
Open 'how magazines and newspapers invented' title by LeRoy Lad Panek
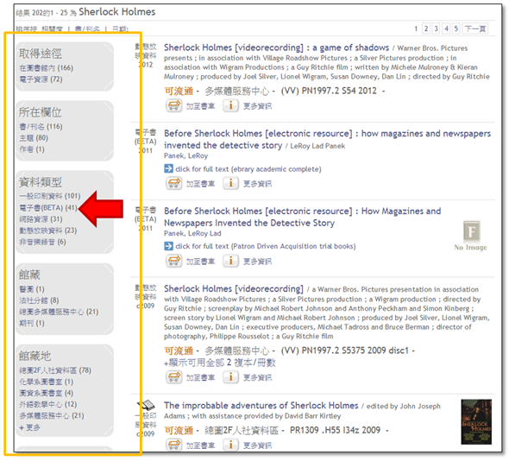(x=327, y=139)
